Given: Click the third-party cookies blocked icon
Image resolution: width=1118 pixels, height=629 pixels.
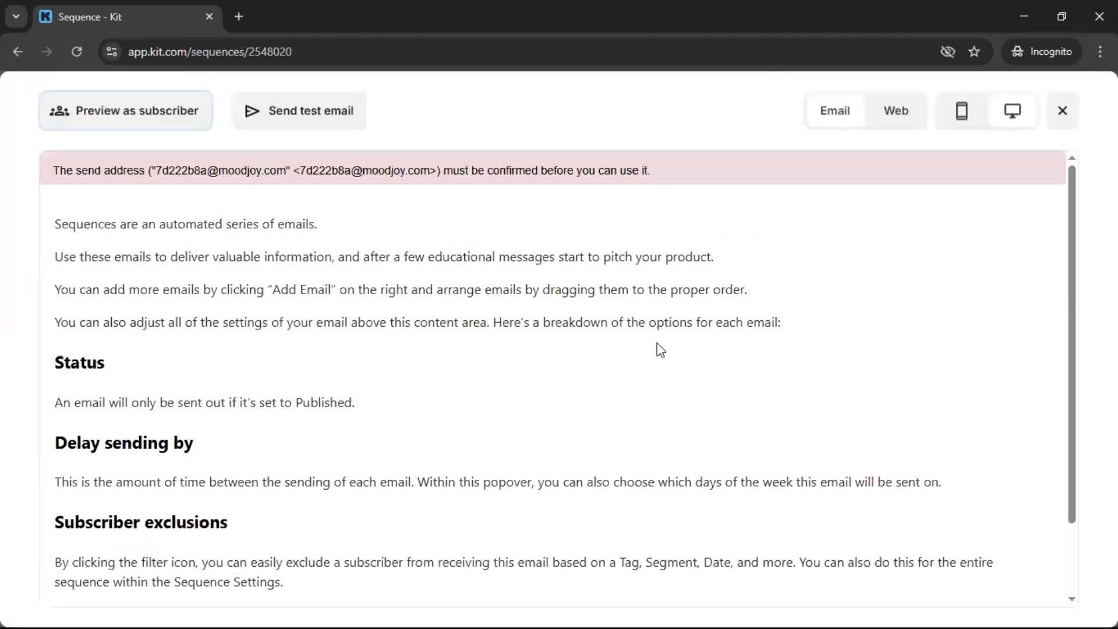Looking at the screenshot, I should [948, 51].
